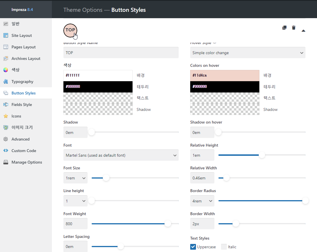This screenshot has height=252, width=317.
Task: Uncheck the Uppercase text style
Action: pyautogui.click(x=193, y=247)
